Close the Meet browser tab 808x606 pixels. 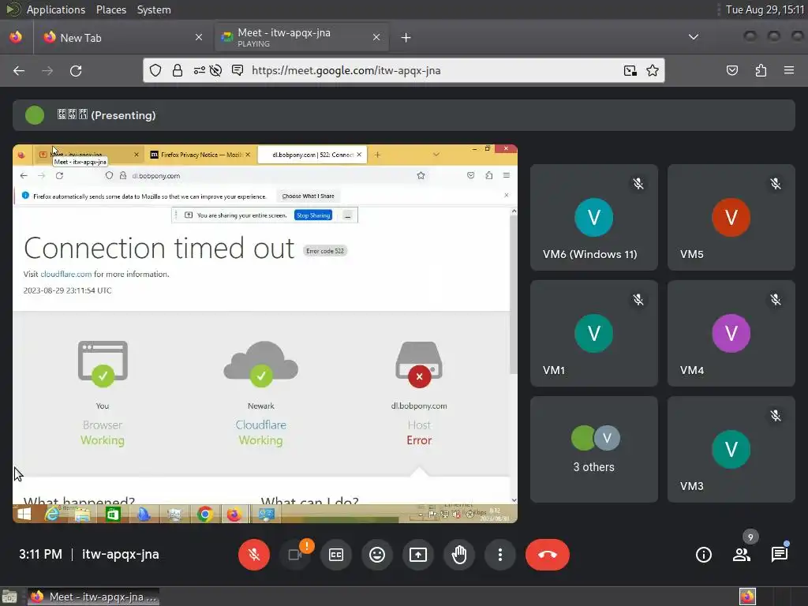pyautogui.click(x=376, y=37)
